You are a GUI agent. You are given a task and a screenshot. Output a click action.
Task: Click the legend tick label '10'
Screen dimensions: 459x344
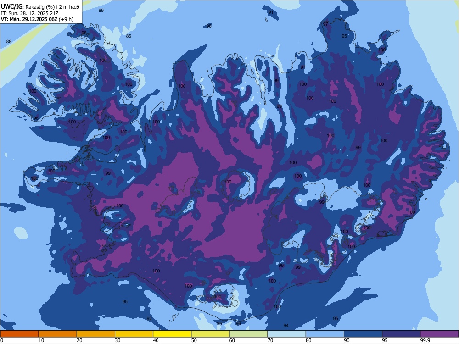[x=41, y=340]
